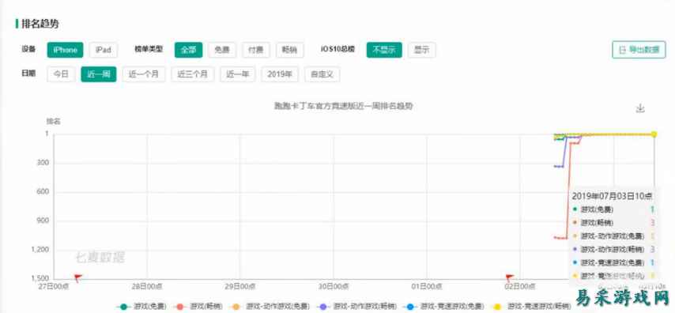Click tooltip row 游戏(畅销)
Screen dimensions: 675x313
[613, 223]
